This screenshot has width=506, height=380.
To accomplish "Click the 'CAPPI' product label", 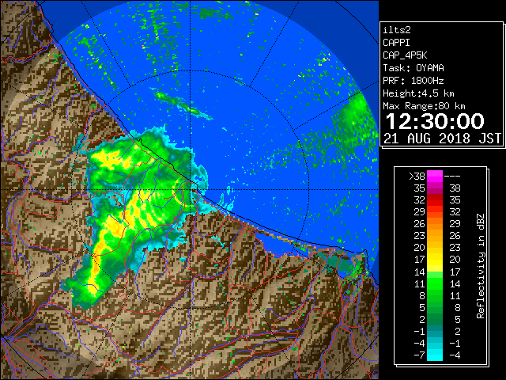I will tap(396, 43).
